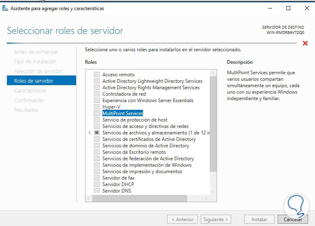Select the Servidor DHCP role label

[118, 184]
